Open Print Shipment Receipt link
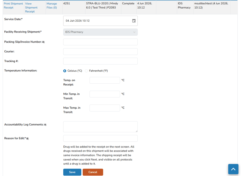The height and width of the screenshot is (176, 241). [13, 5]
